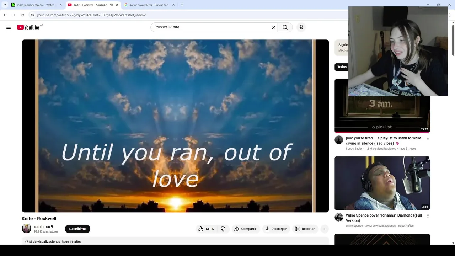This screenshot has height=256, width=455.
Task: Share the video via Compartir
Action: coord(245,229)
